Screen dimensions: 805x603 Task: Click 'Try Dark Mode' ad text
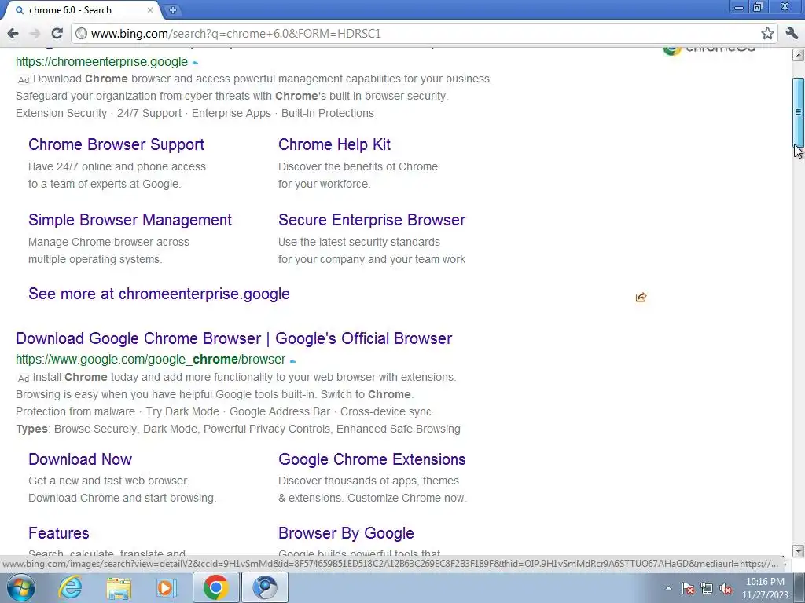point(182,411)
